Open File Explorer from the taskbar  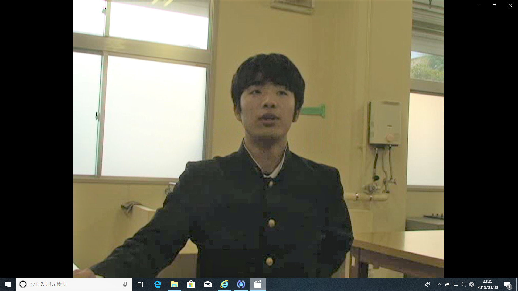pos(174,284)
